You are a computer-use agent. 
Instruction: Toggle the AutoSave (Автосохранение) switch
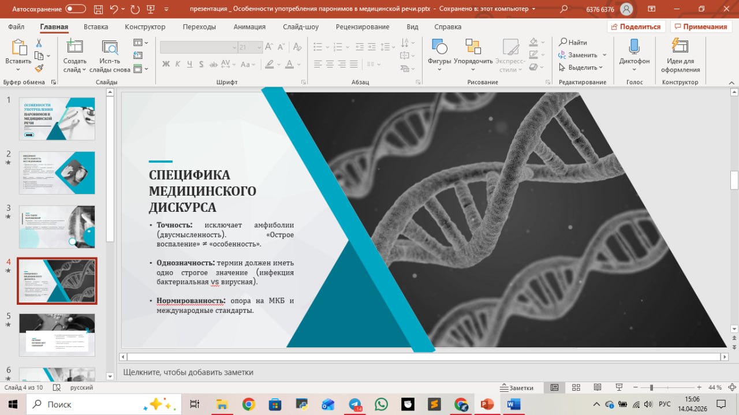(x=76, y=9)
